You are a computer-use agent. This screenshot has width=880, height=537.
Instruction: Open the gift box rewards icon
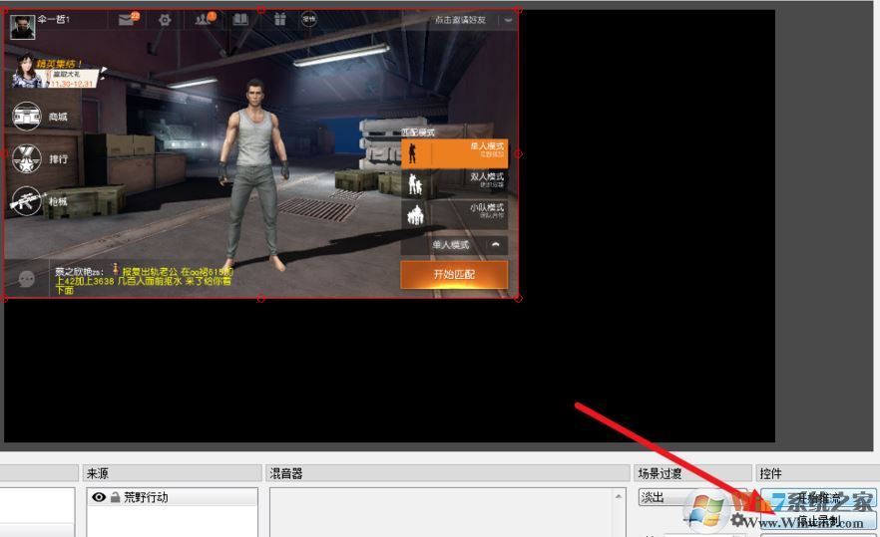[279, 20]
